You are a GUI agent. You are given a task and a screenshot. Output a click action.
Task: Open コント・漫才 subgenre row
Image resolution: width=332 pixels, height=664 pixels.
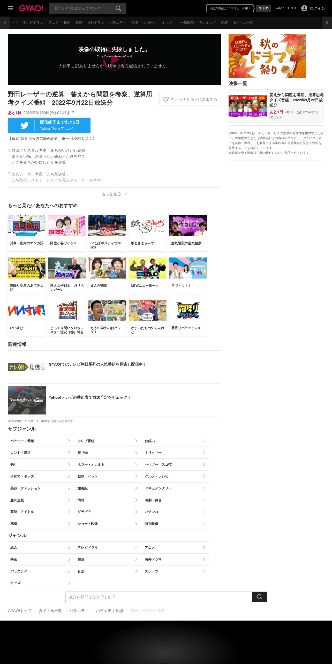(x=41, y=453)
